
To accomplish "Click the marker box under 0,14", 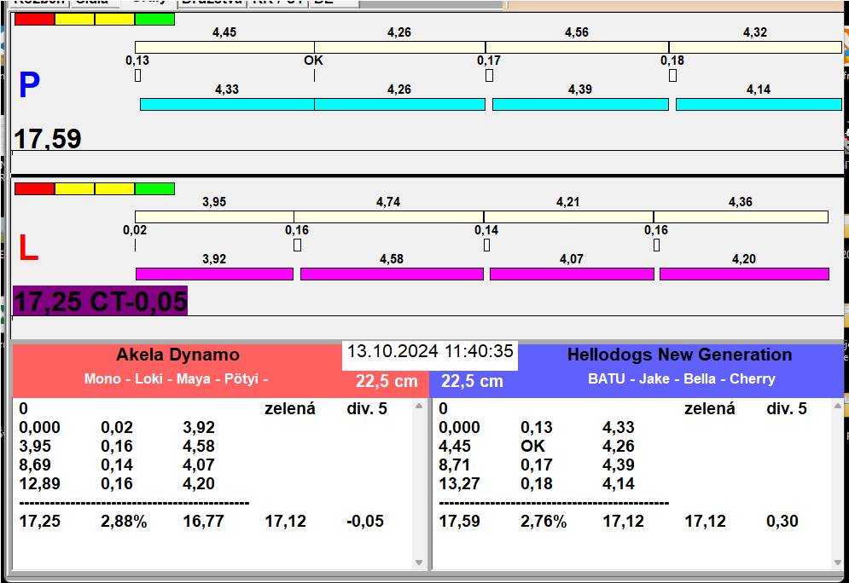I will (486, 245).
